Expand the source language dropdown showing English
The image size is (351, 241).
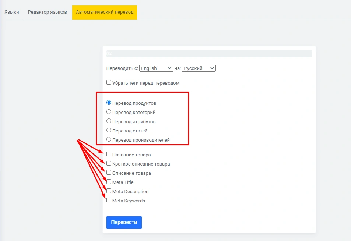point(156,68)
